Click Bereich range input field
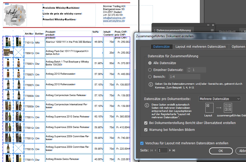The image size is (246, 162). [x=184, y=77]
